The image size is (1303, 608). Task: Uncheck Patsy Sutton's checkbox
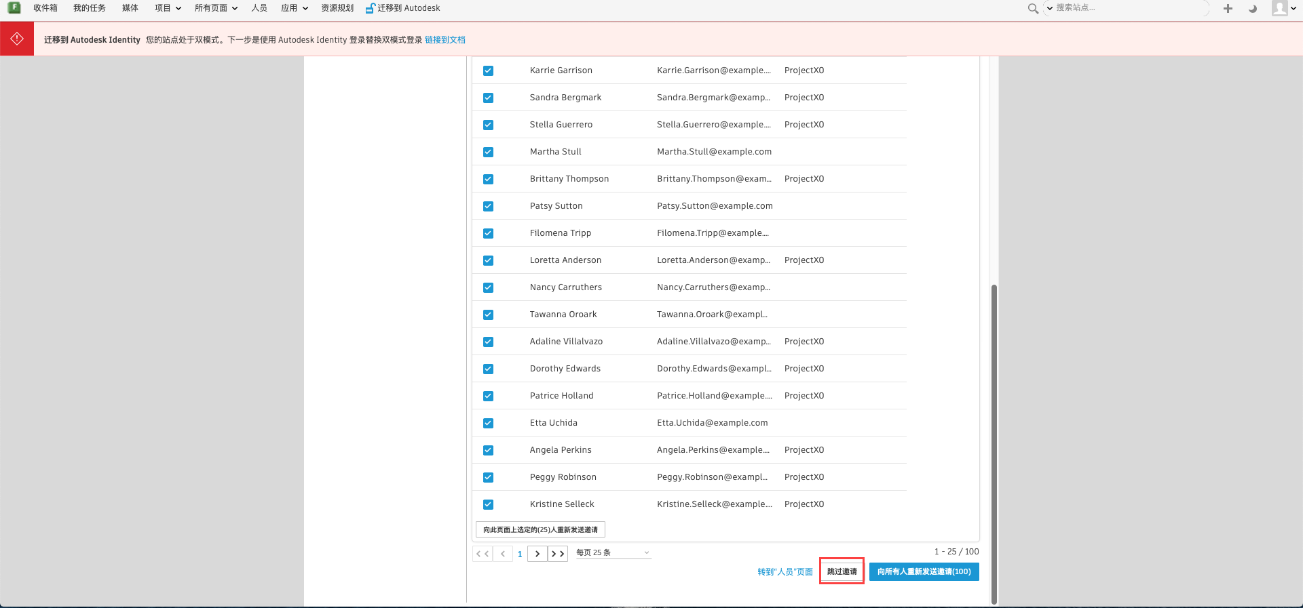(x=488, y=206)
